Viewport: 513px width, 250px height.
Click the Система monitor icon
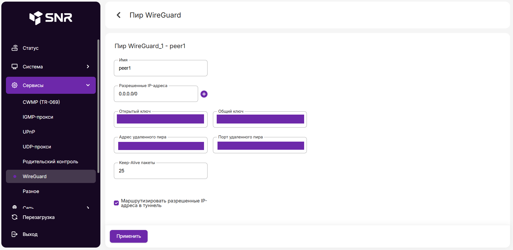click(x=15, y=67)
